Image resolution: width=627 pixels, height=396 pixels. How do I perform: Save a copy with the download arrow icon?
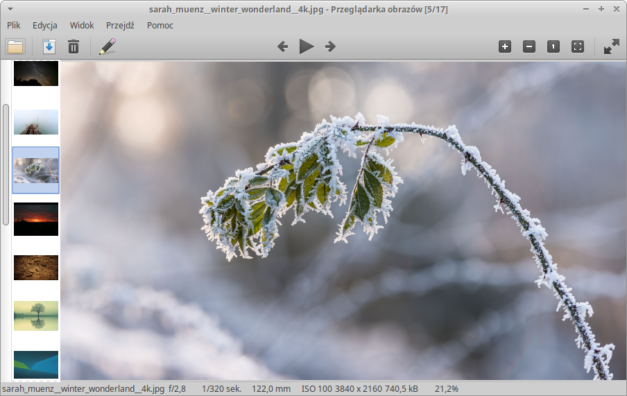coord(49,46)
